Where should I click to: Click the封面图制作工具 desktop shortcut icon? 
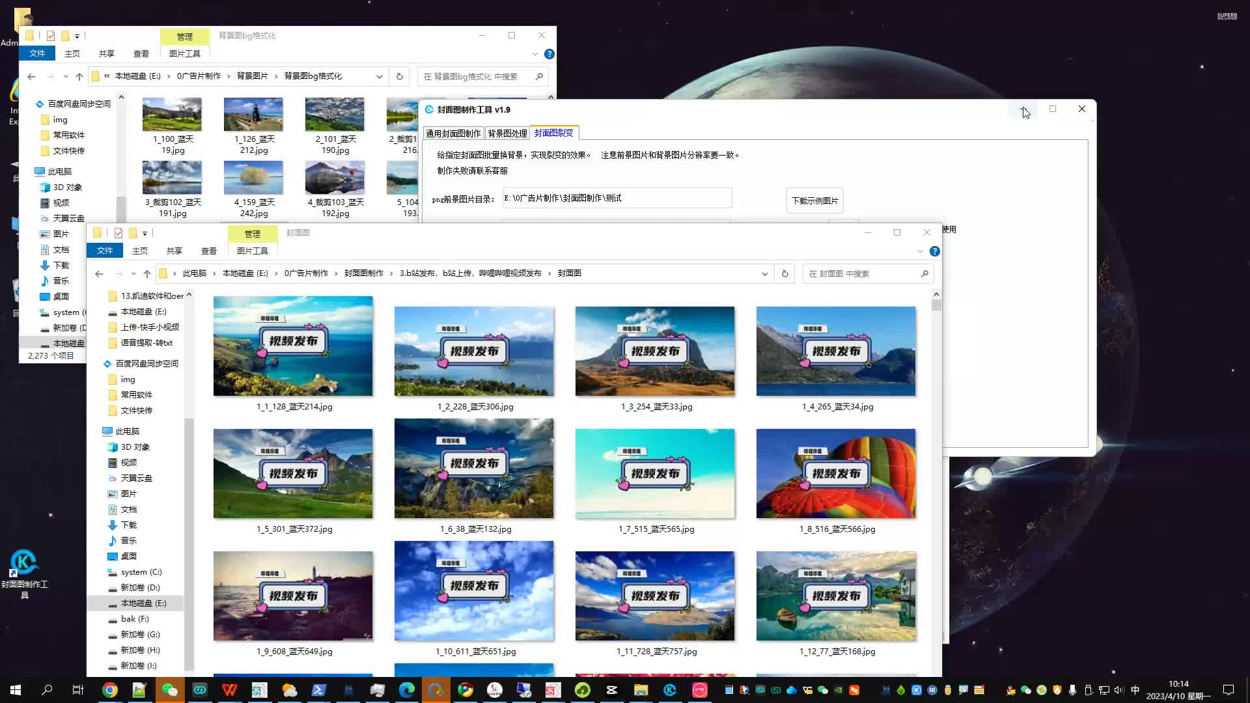[x=24, y=573]
